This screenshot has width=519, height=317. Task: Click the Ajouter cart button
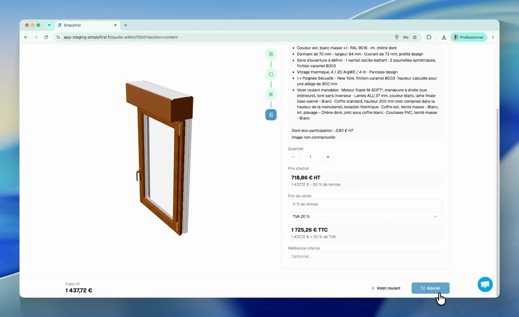(x=430, y=288)
